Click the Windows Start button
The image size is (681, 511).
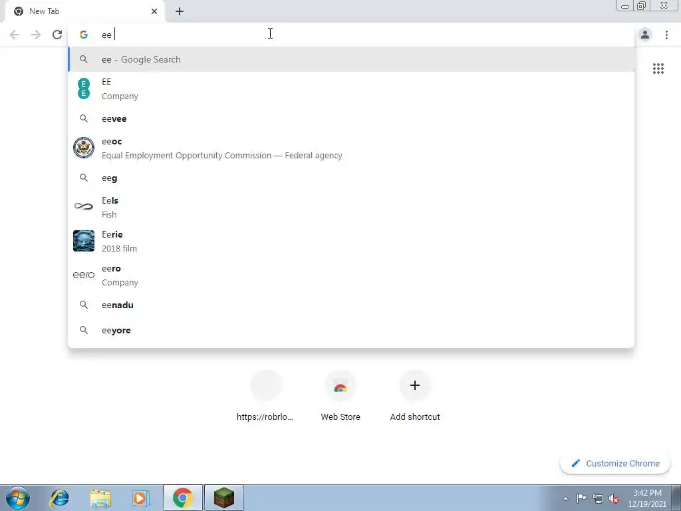18,498
